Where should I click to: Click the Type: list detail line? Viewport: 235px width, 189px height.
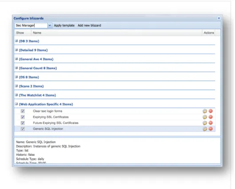tap(22, 150)
